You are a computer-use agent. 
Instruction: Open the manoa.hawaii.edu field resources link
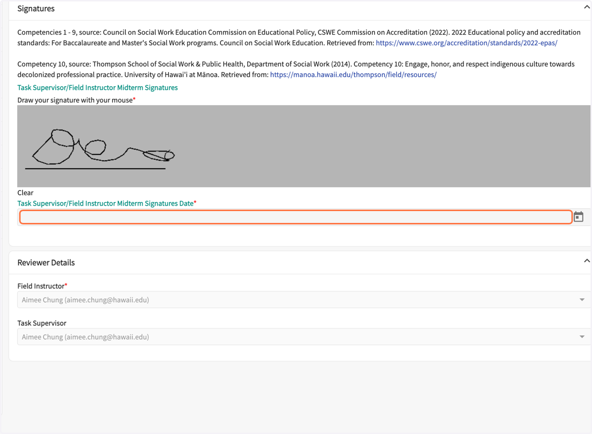[x=353, y=75]
